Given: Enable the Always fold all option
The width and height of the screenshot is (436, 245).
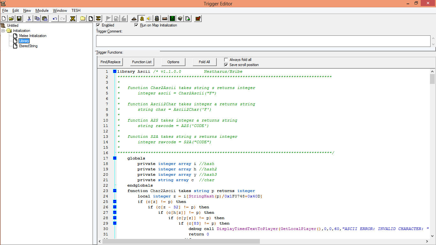Looking at the screenshot, I should pyautogui.click(x=226, y=60).
